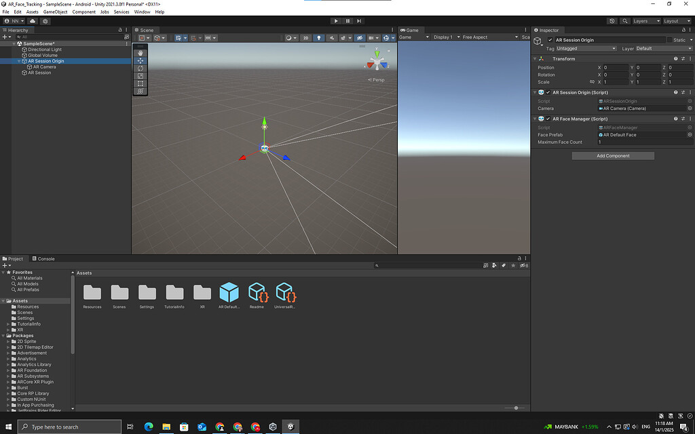Toggle scene view lighting with the lightbulb icon
Viewport: 695px width, 434px height.
(320, 38)
